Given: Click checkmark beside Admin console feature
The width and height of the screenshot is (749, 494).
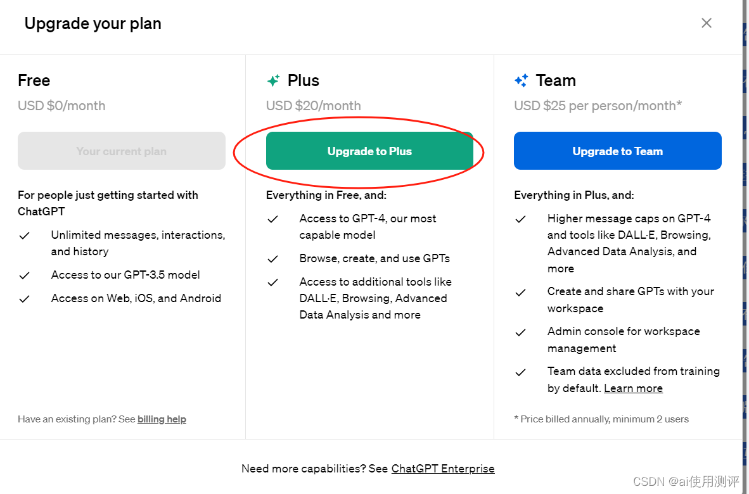Looking at the screenshot, I should 521,332.
